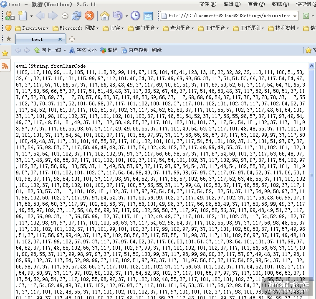Click the star icon at right of page toolbar
316x299 pixels.
pos(308,50)
